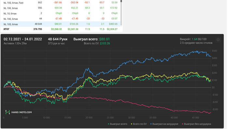Image resolution: width=228 pixels, height=129 pixels.
Task: Click the $80.01 cell in table
Action: 58,24
